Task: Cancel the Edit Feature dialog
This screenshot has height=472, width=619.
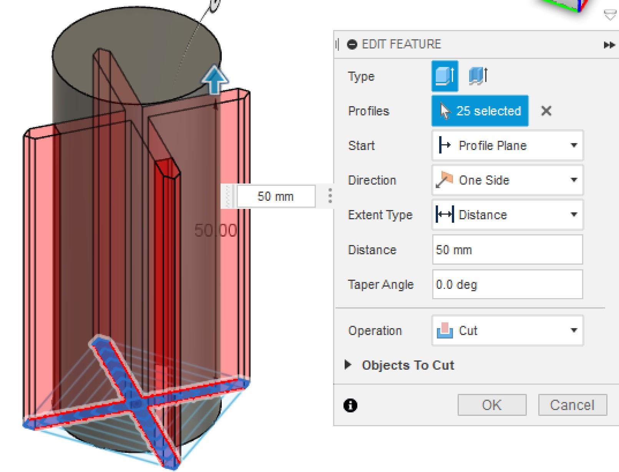Action: (573, 405)
